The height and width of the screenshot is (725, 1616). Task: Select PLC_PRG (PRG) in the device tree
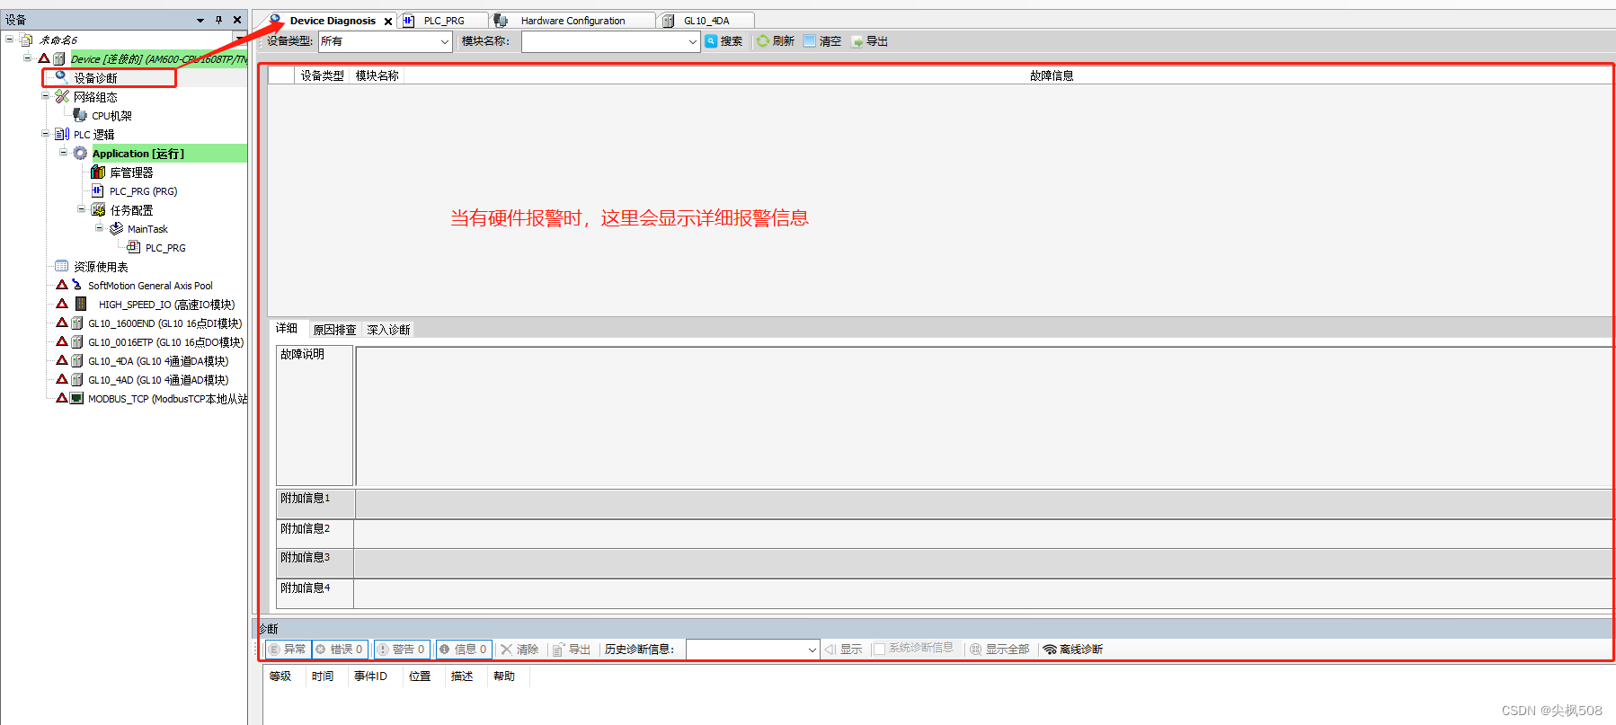pyautogui.click(x=143, y=191)
